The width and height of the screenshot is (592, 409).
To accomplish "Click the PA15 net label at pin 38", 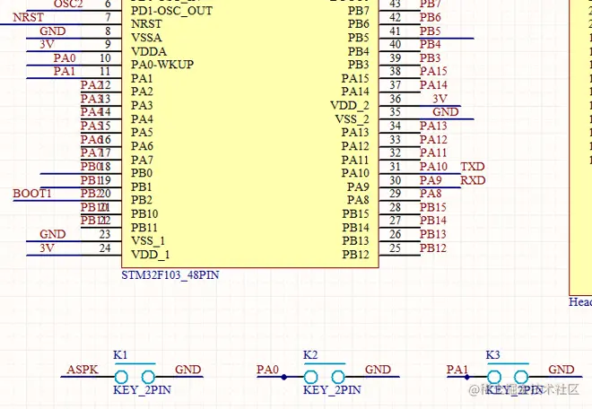I will (433, 72).
